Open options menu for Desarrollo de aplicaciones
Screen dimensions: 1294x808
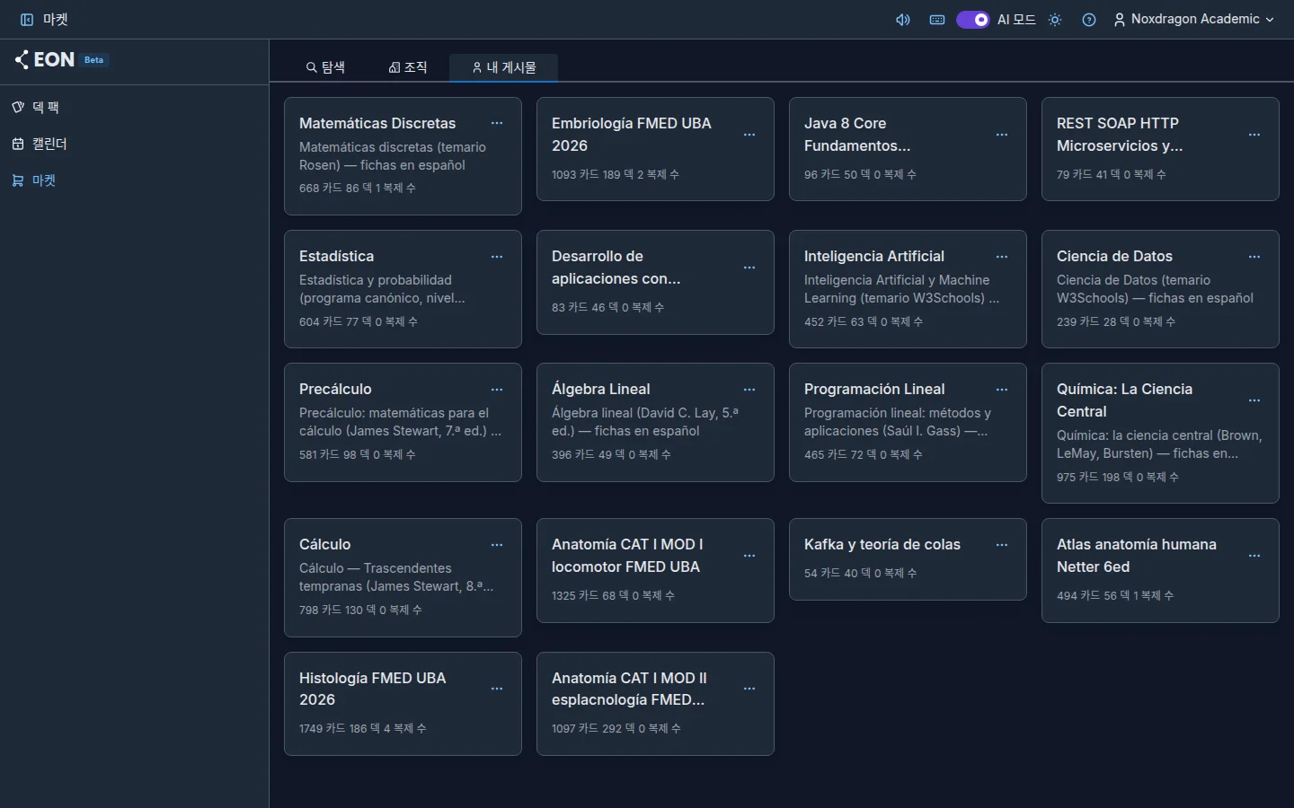tap(749, 268)
